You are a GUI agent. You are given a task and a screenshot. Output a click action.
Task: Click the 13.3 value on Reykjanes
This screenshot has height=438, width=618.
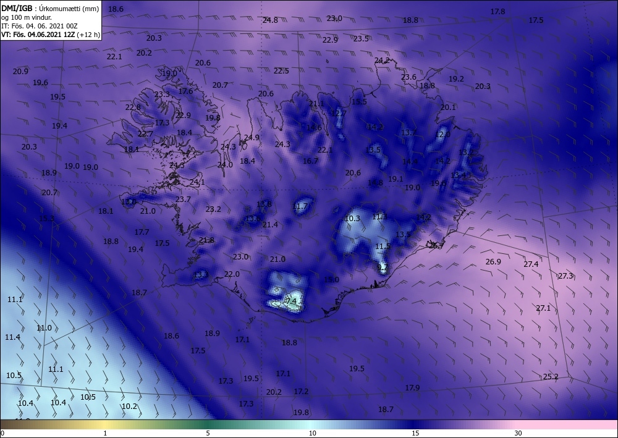(201, 274)
